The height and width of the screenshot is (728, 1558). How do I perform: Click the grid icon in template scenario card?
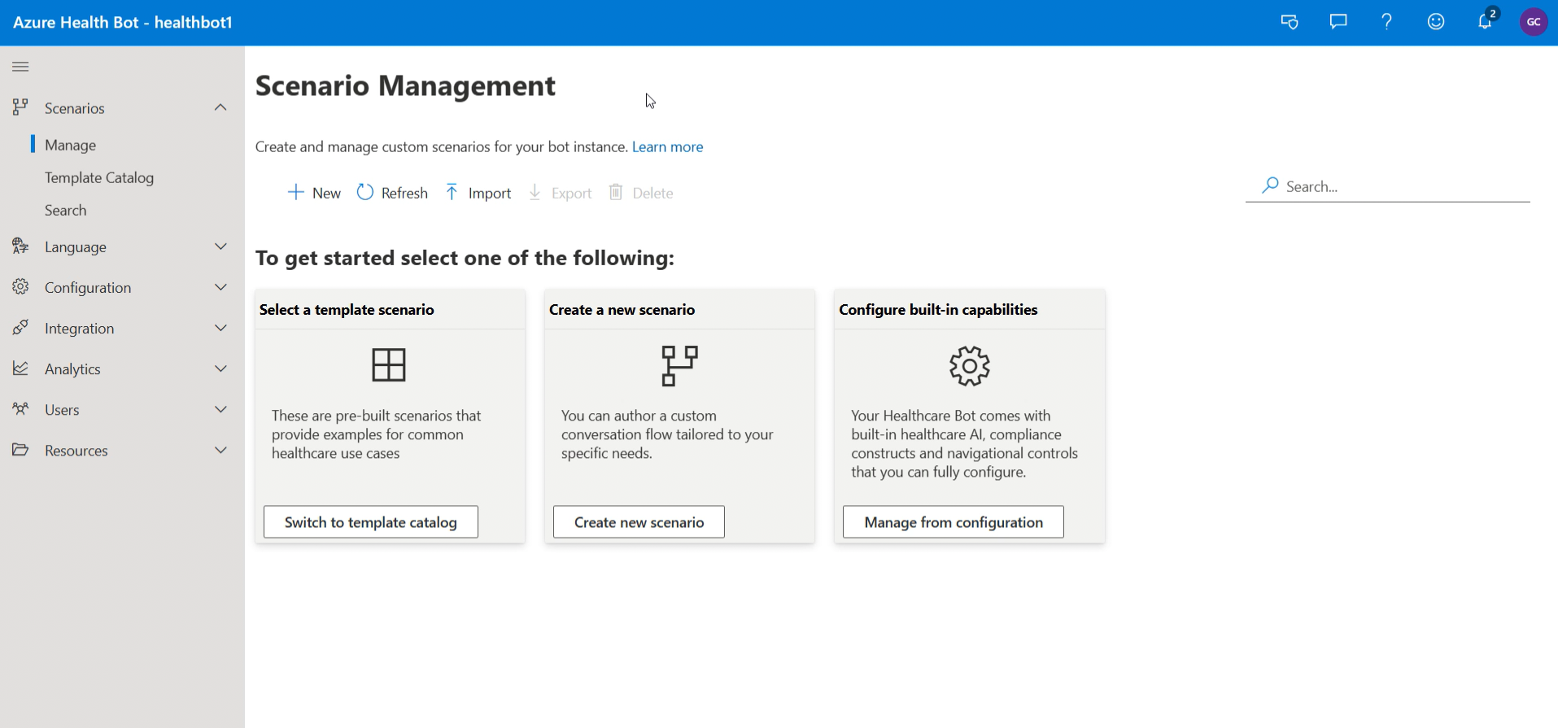pyautogui.click(x=389, y=365)
